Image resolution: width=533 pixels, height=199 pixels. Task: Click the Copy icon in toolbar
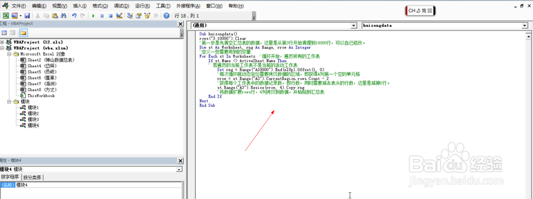point(46,15)
